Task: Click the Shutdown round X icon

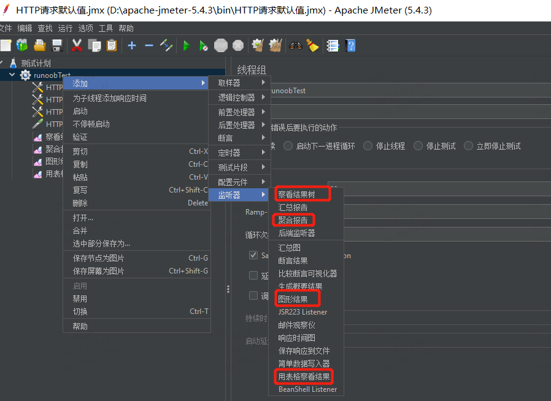Action: click(238, 45)
